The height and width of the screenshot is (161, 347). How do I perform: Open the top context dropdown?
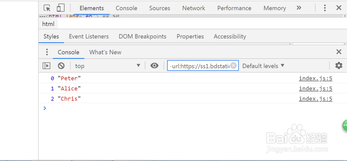click(x=108, y=66)
